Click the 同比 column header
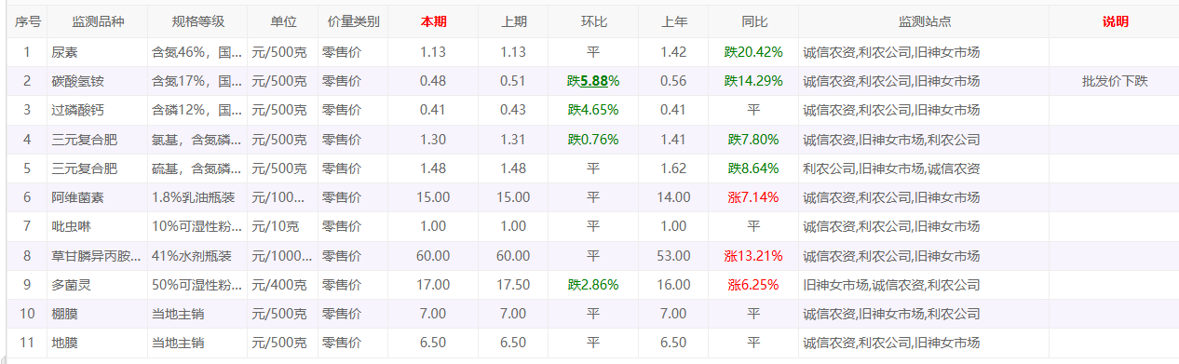 coord(753,21)
